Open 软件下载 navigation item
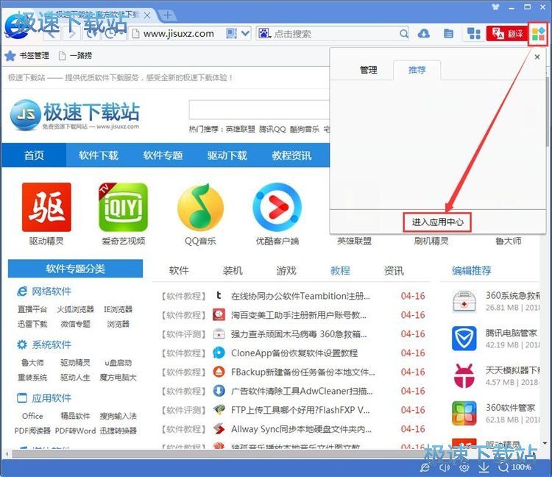Viewport: 552px width, 477px height. pyautogui.click(x=98, y=155)
